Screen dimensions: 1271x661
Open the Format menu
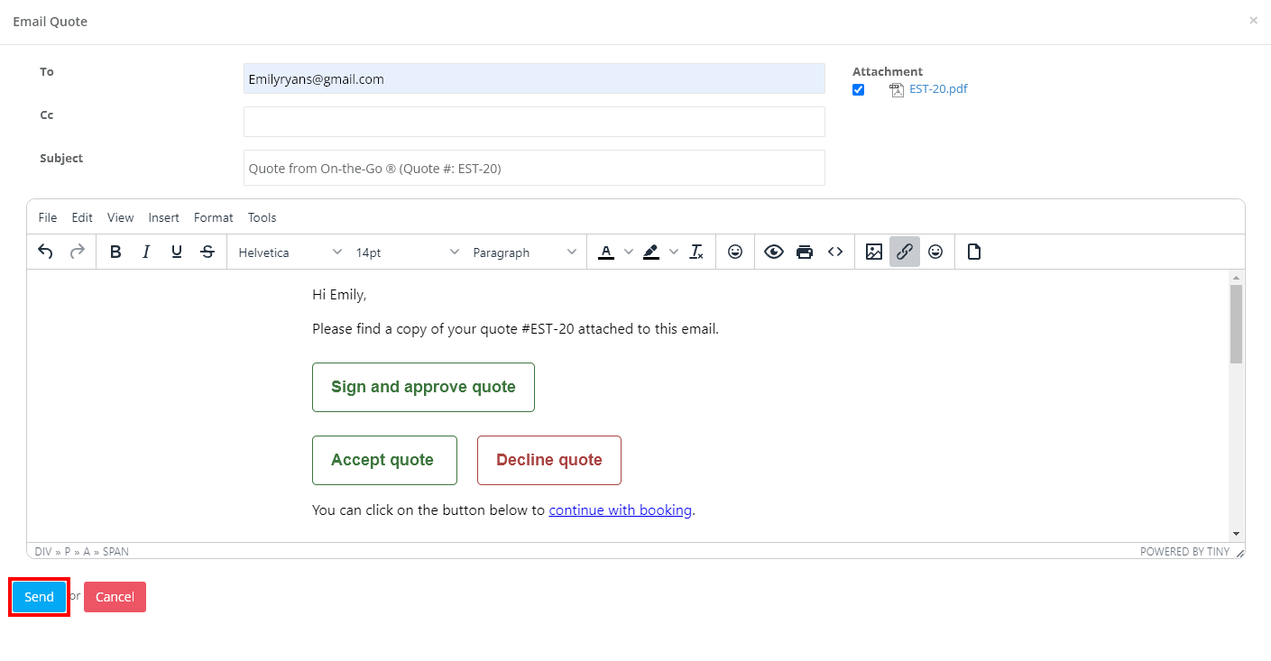coord(214,217)
